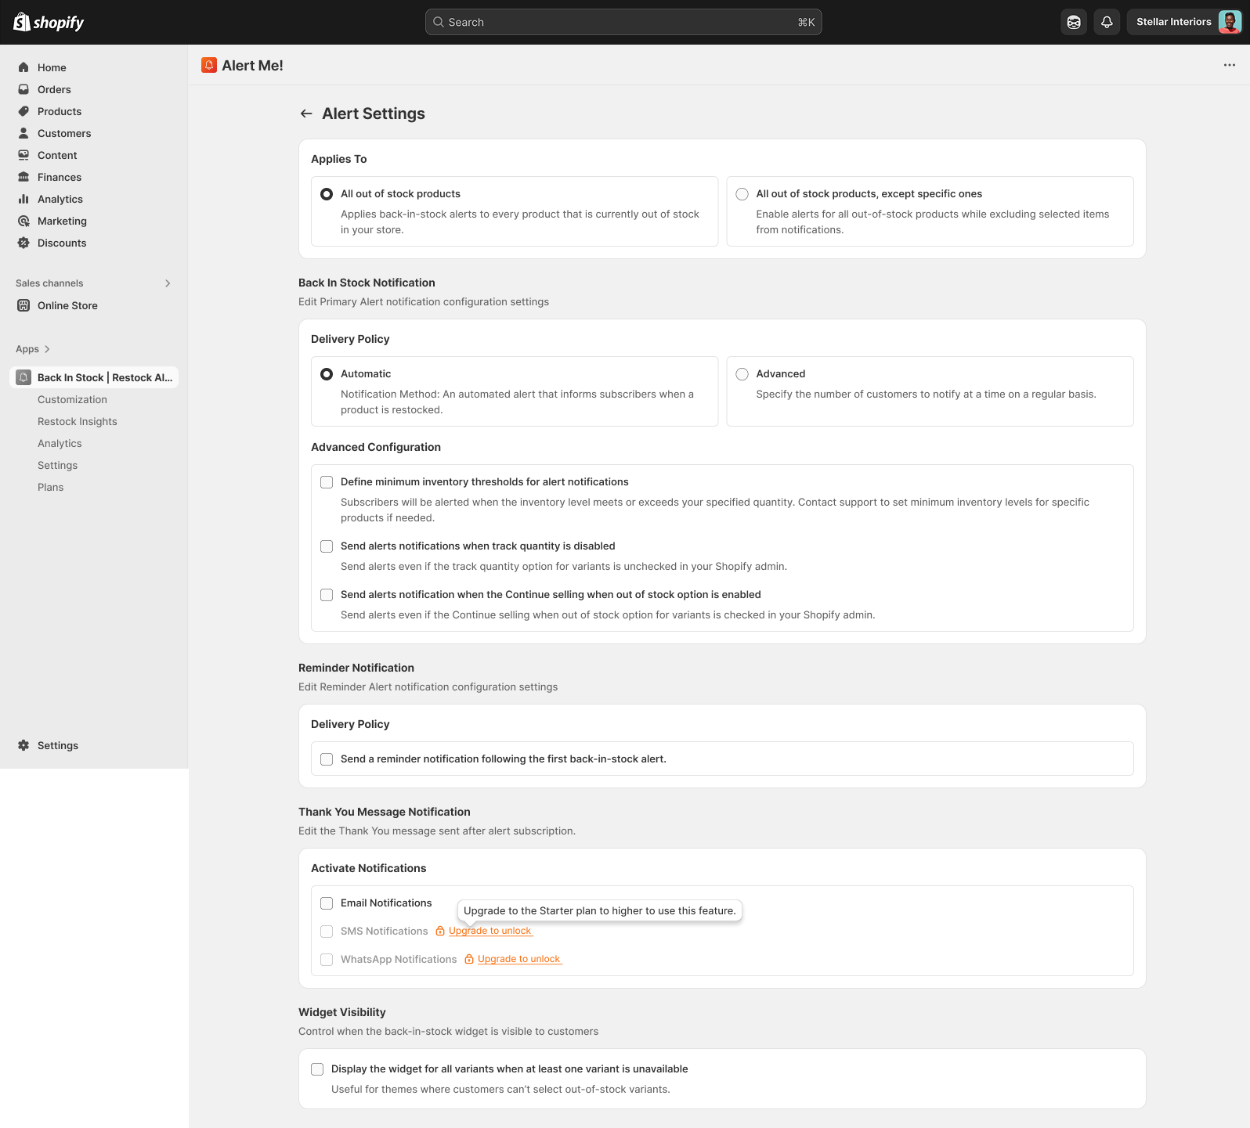Click the Online Store icon
This screenshot has width=1250, height=1128.
coord(23,305)
